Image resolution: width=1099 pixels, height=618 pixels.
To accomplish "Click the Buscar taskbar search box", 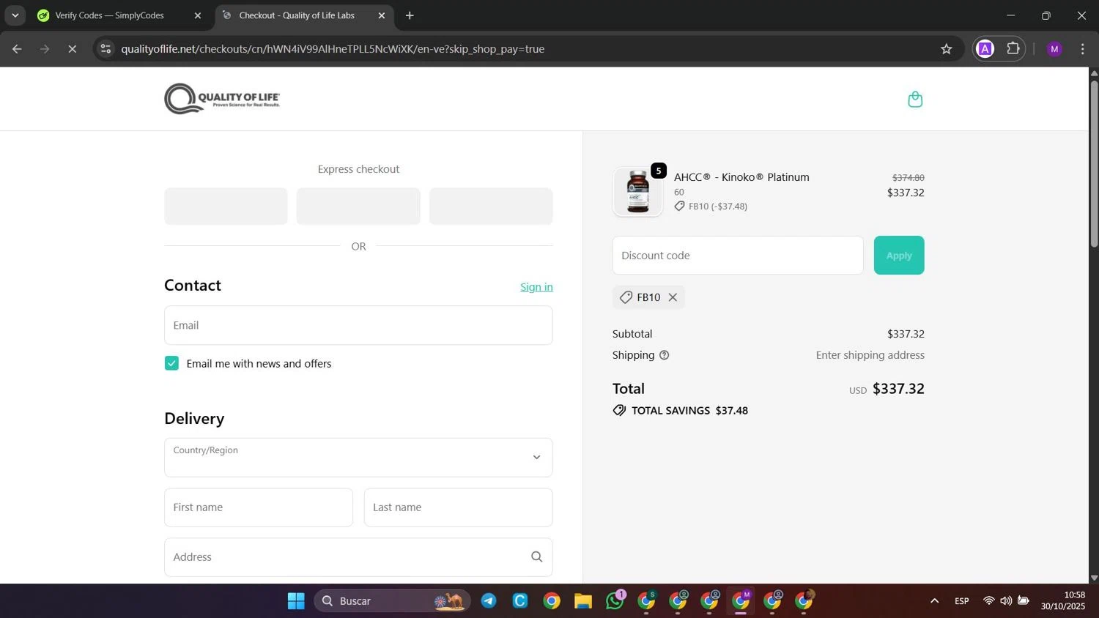I will click(392, 601).
